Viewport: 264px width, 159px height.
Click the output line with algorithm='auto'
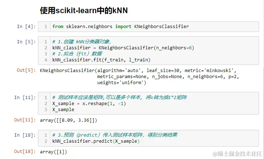(138, 70)
